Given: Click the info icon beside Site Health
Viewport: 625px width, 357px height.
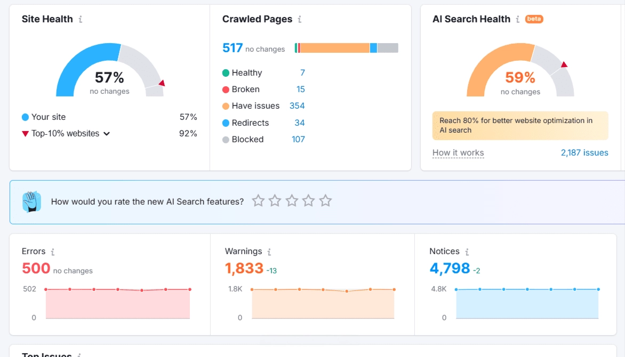Looking at the screenshot, I should pyautogui.click(x=81, y=19).
